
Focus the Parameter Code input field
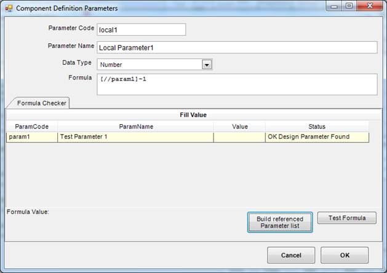(x=141, y=30)
